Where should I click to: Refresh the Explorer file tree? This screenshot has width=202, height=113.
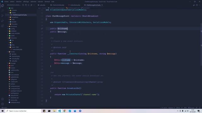(x=29, y=5)
